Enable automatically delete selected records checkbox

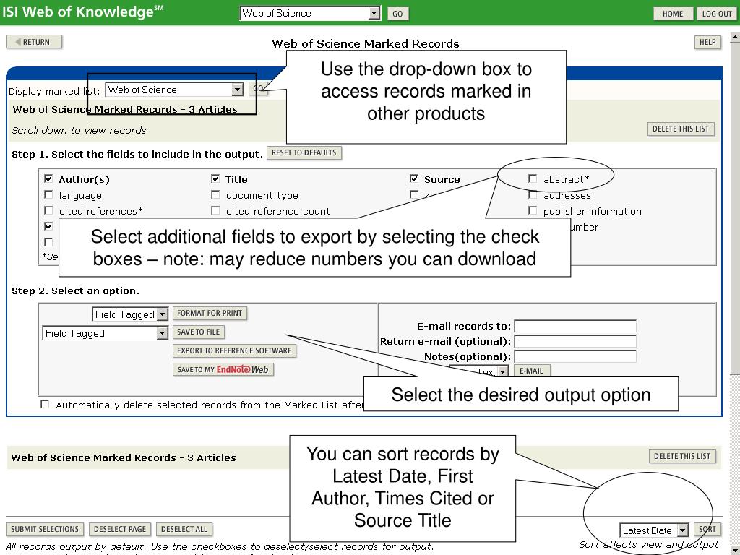pos(45,405)
